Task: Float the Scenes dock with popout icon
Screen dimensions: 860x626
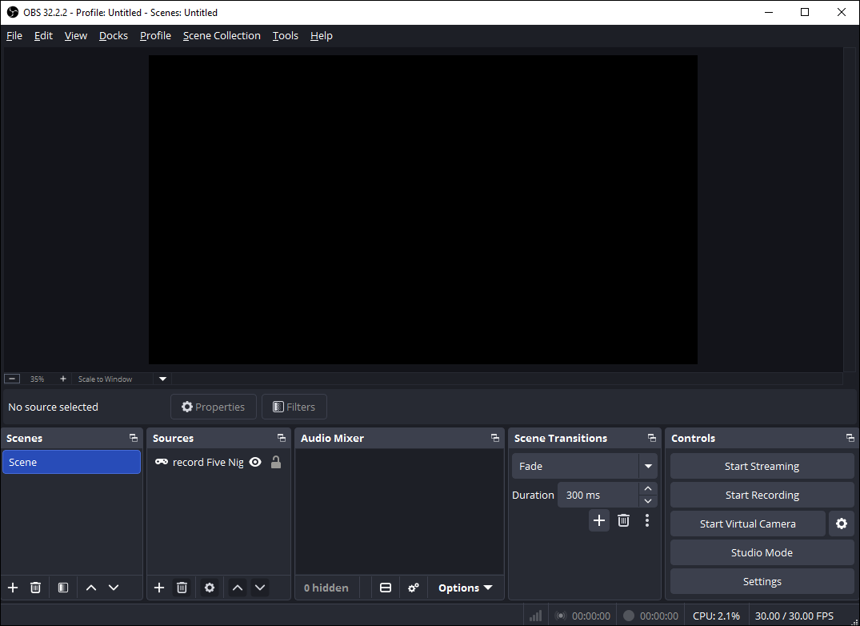Action: pyautogui.click(x=134, y=438)
